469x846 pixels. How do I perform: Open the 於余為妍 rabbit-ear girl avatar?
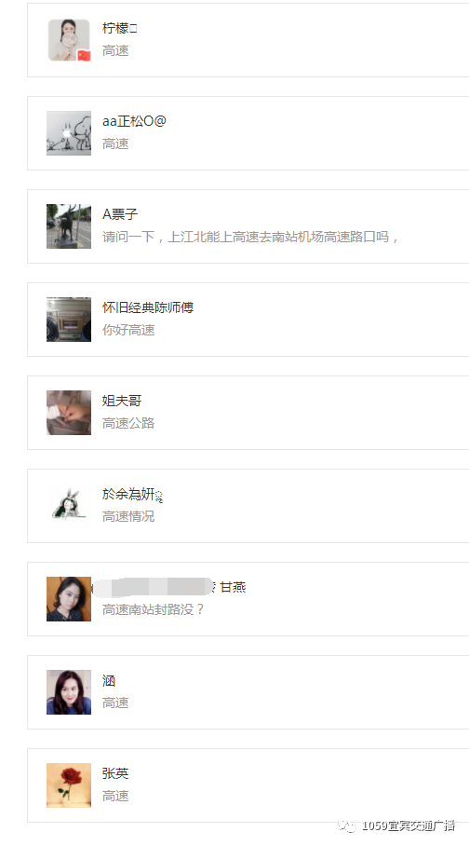[69, 506]
